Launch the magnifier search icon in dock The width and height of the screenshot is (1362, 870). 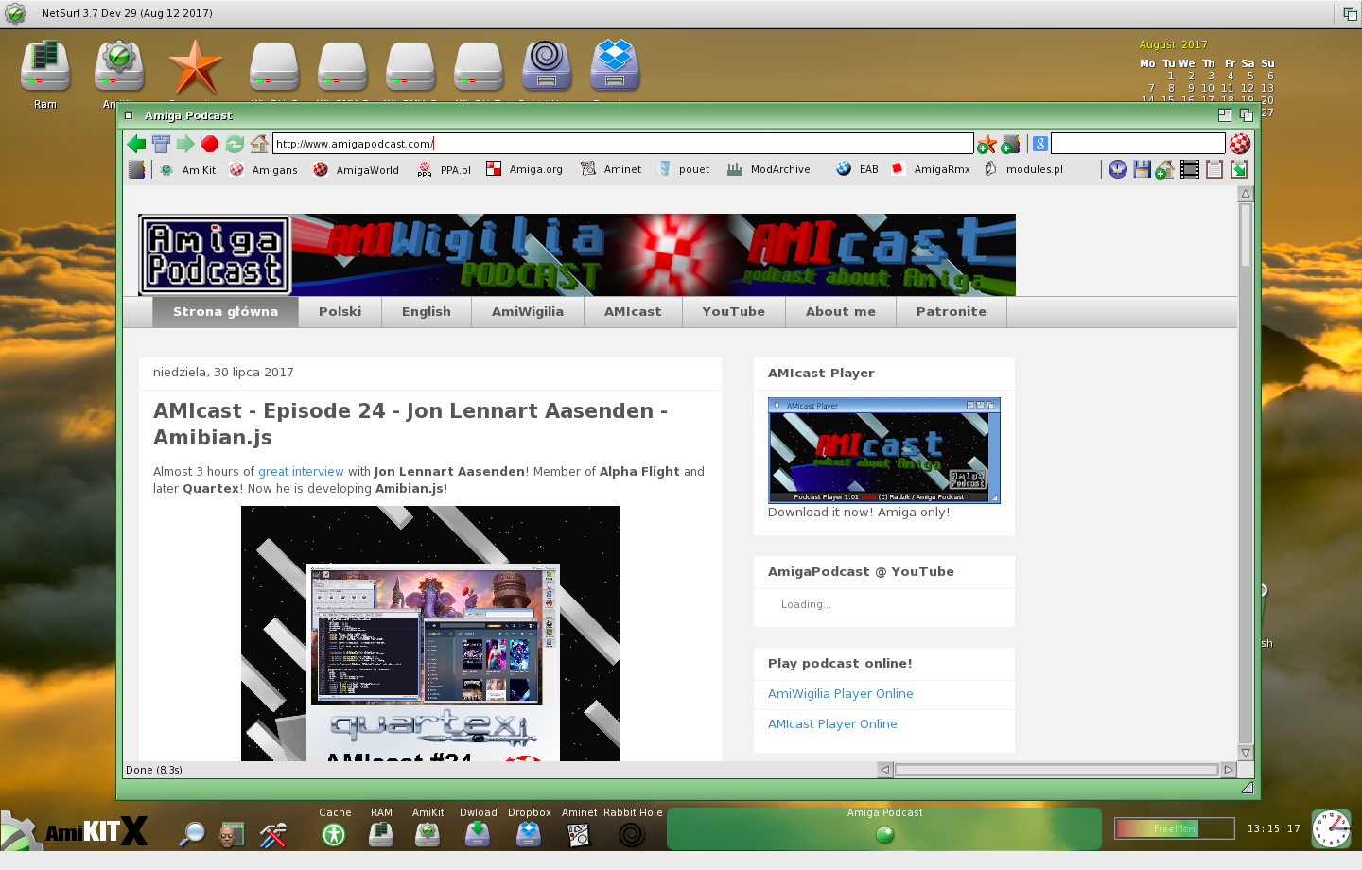pyautogui.click(x=192, y=834)
